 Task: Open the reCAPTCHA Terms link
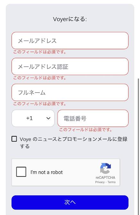pos(111,182)
